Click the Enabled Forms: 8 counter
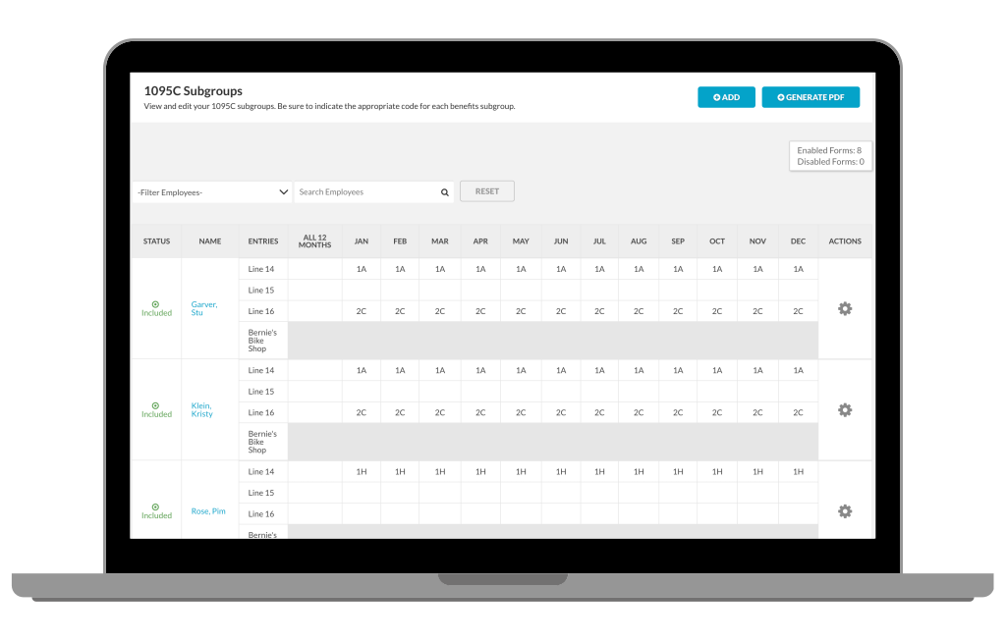The width and height of the screenshot is (1006, 640). [x=829, y=150]
